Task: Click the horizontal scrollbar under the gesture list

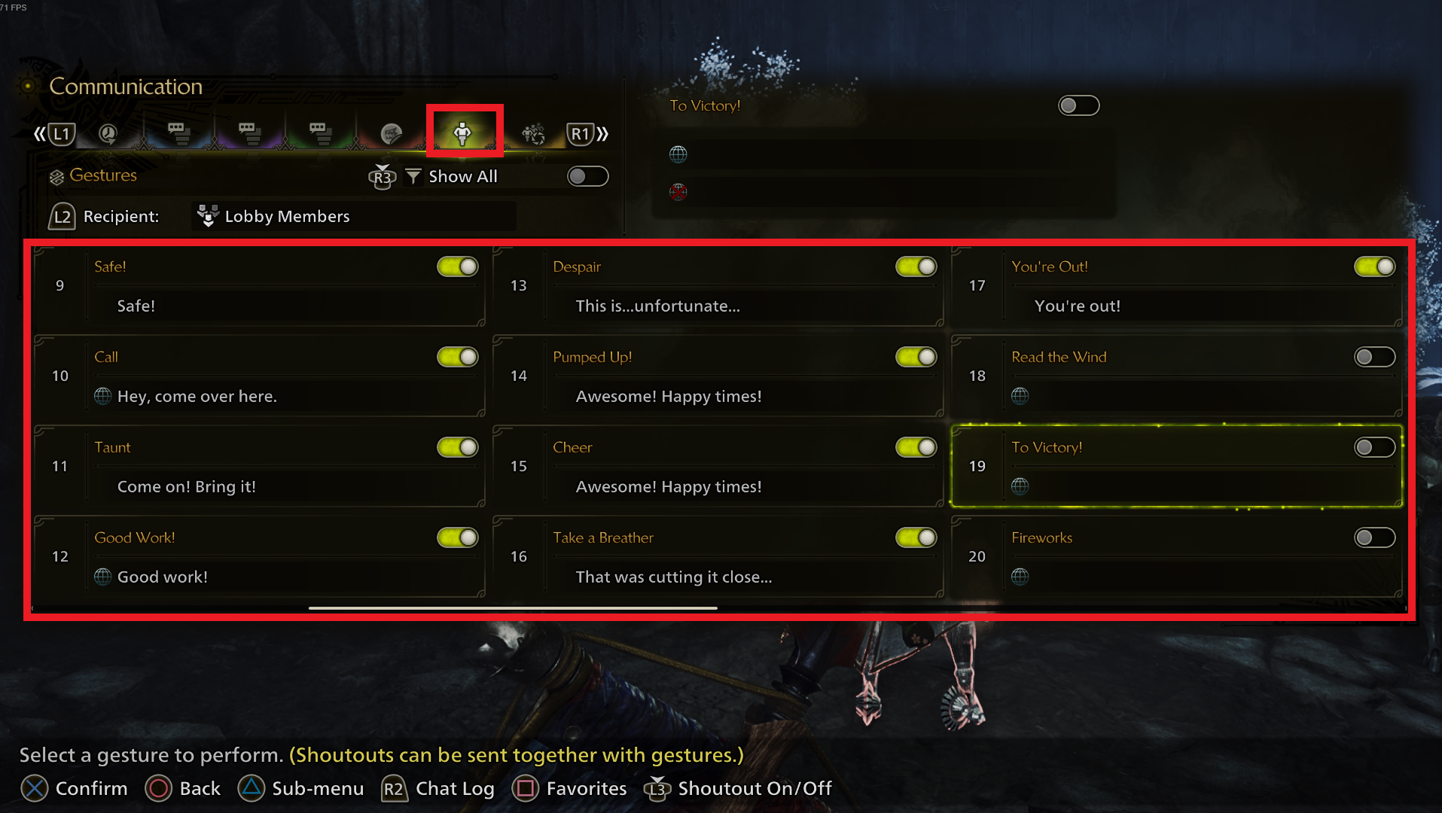Action: [x=513, y=607]
